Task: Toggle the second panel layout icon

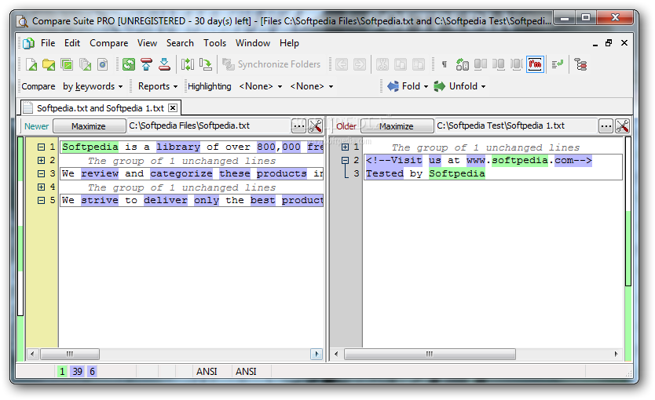Action: 499,64
